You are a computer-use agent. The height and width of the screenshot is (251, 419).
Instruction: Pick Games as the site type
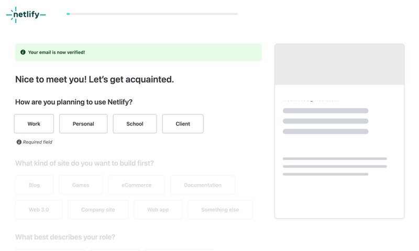81,185
